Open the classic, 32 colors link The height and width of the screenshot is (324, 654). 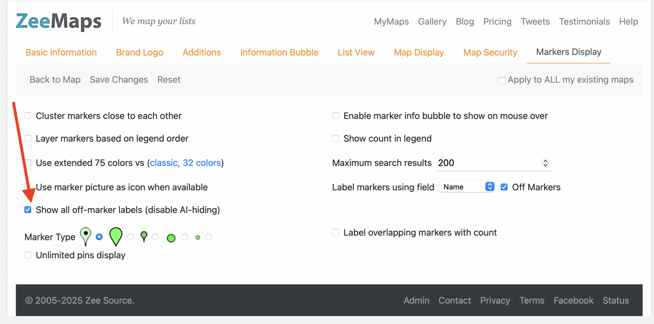pos(185,163)
